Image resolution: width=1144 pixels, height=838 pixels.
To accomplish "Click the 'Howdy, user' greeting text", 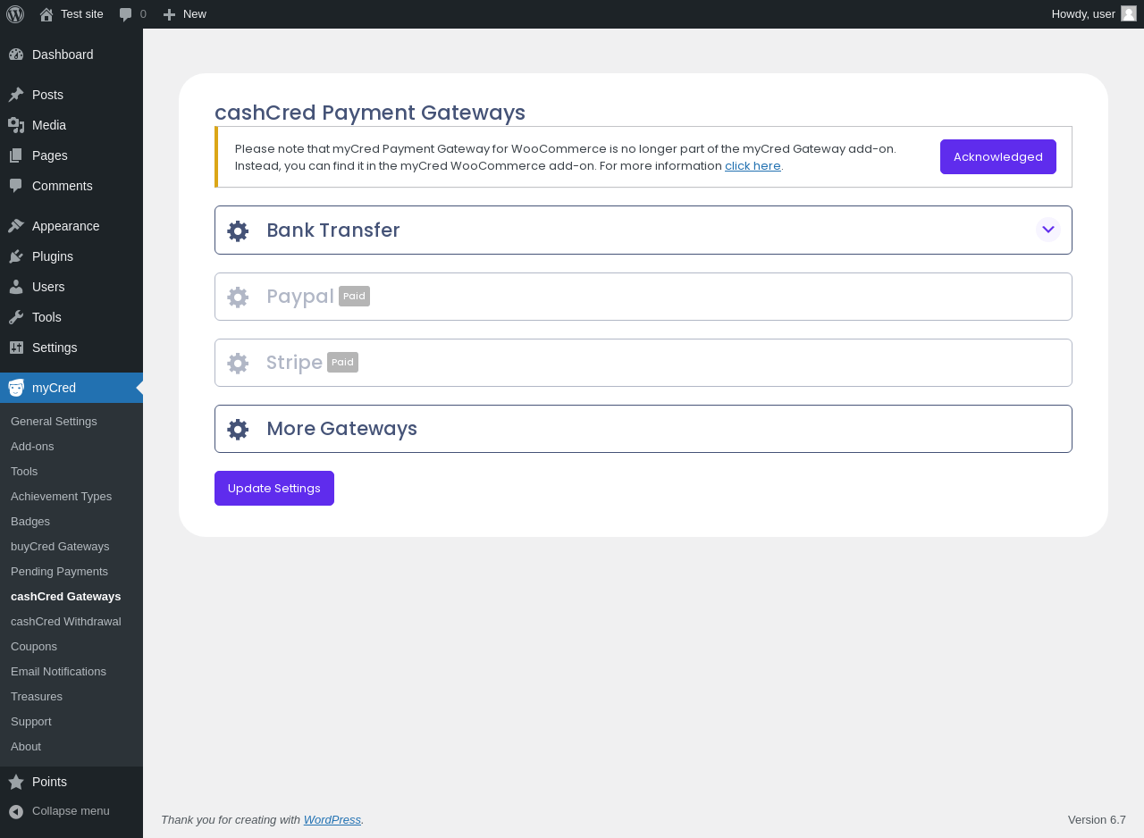I will coord(1083,13).
